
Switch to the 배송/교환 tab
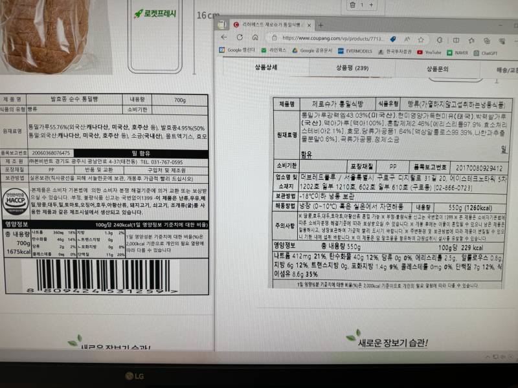tap(499, 70)
